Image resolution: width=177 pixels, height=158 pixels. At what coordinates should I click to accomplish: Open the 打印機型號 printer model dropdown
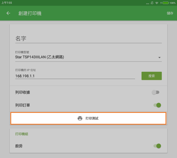tap(88, 57)
